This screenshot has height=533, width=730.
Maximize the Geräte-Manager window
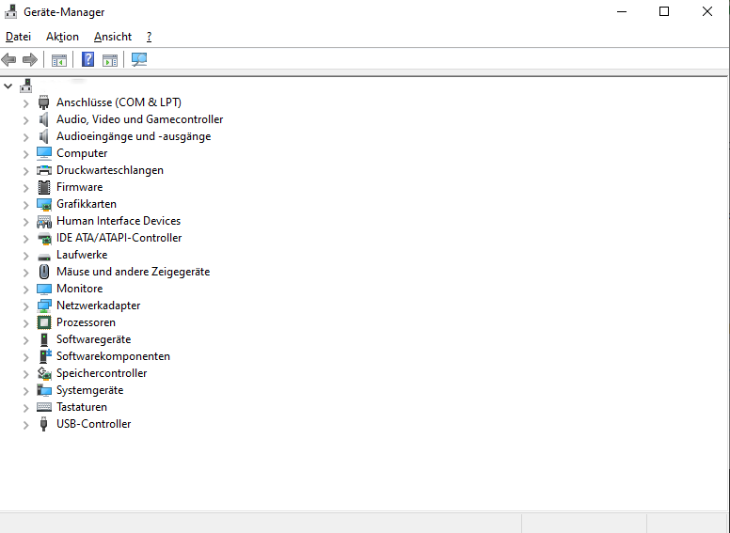[x=664, y=11]
